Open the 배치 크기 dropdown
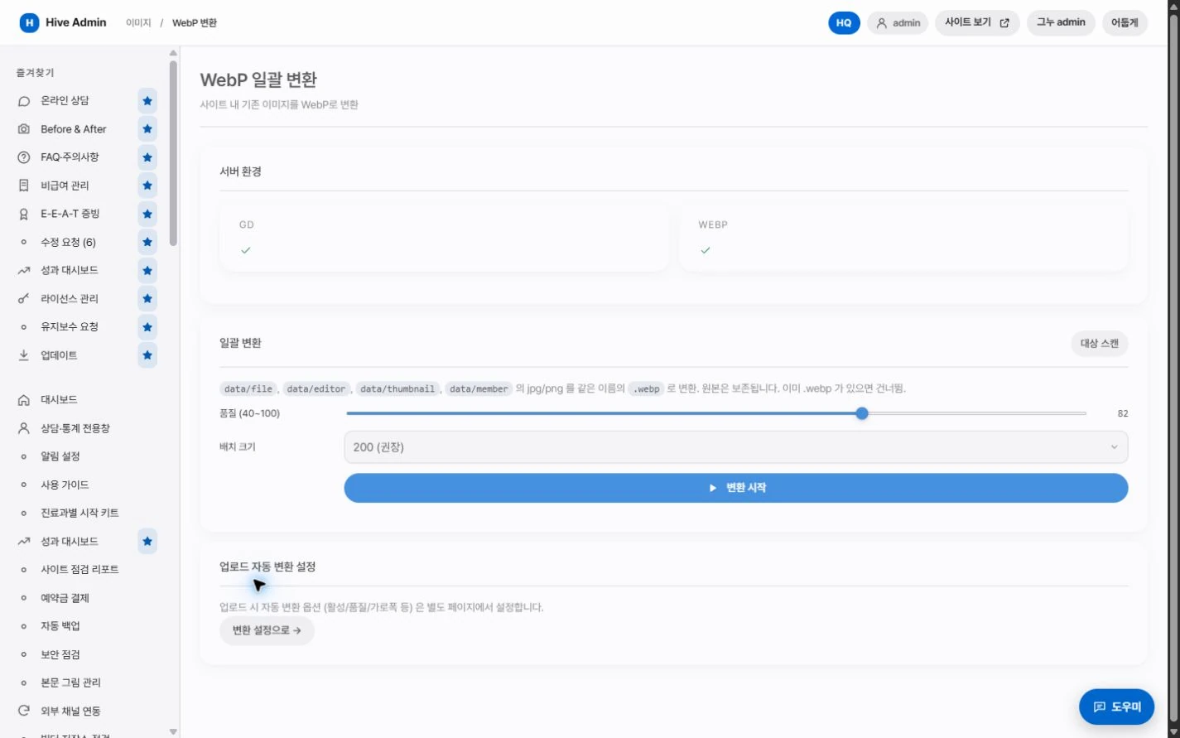 (x=735, y=447)
